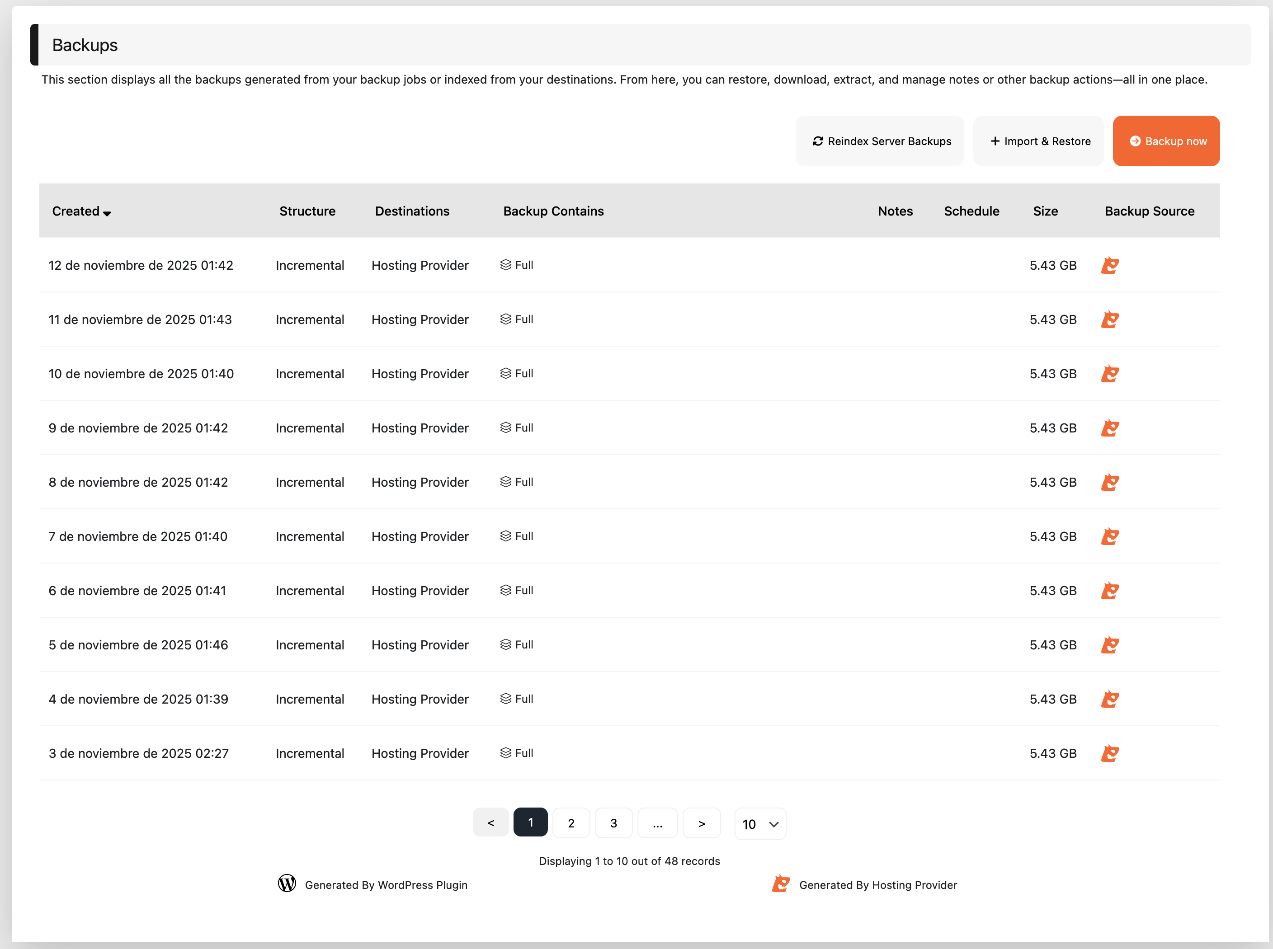Click the Full layers icon in 11 de noviembre row
Image resolution: width=1273 pixels, height=949 pixels.
pos(505,319)
